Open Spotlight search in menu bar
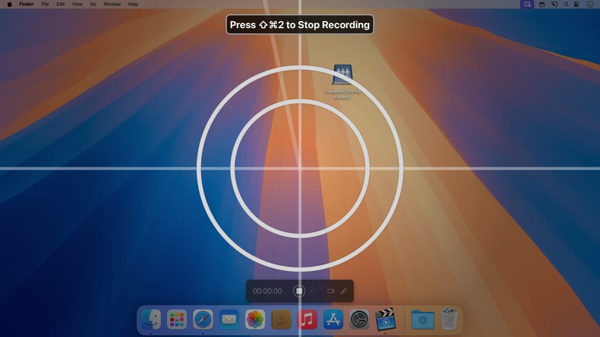 [x=566, y=4]
